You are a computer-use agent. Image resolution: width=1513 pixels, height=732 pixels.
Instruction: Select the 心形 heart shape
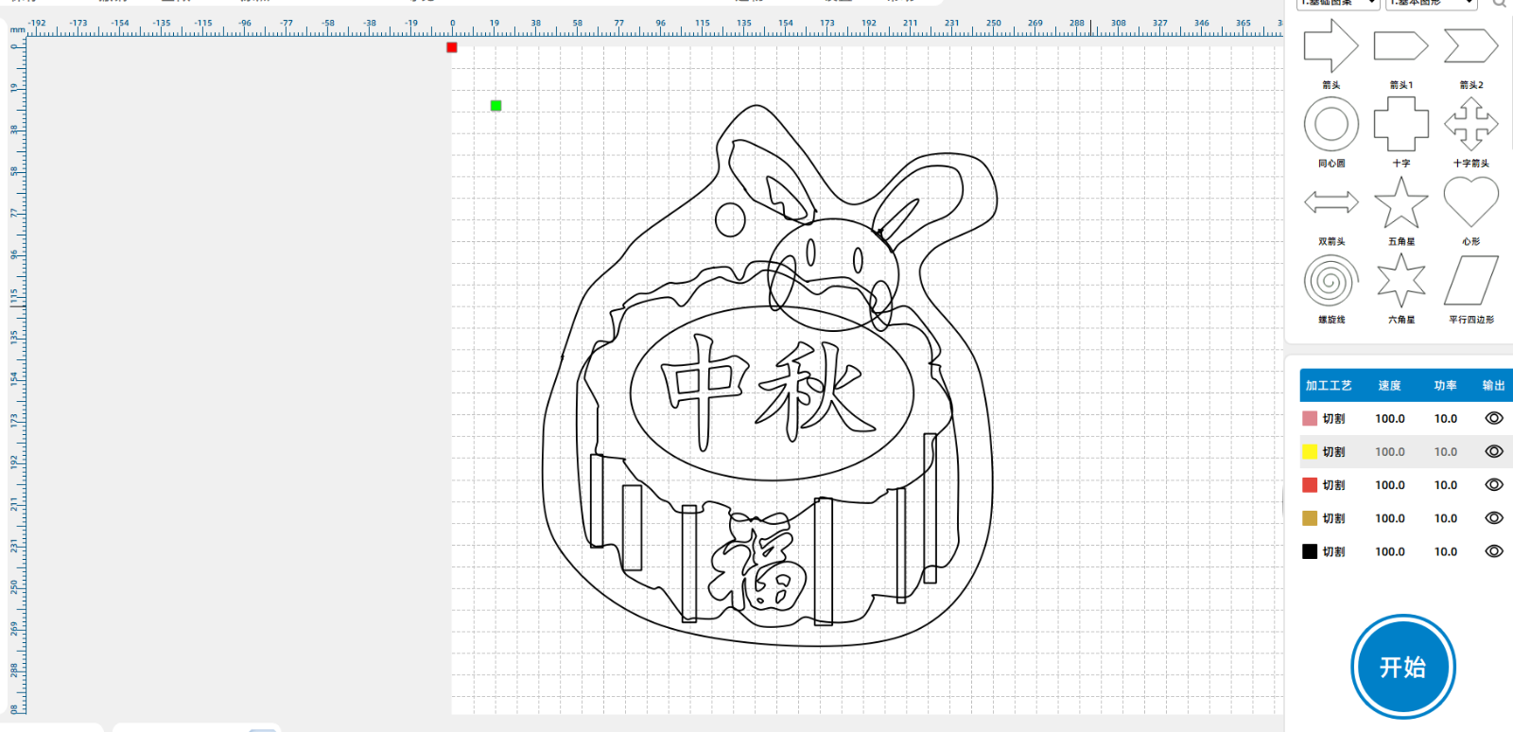click(x=1470, y=201)
